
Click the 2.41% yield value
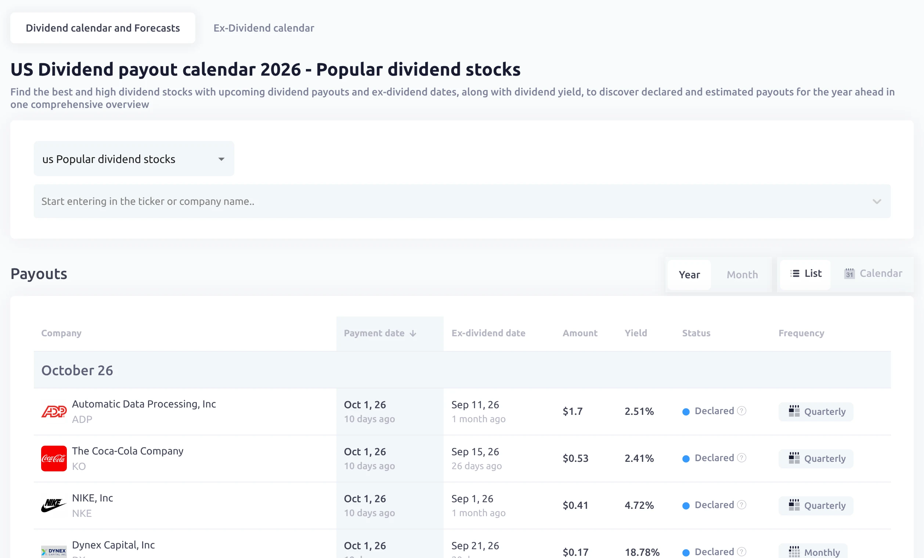[639, 458]
